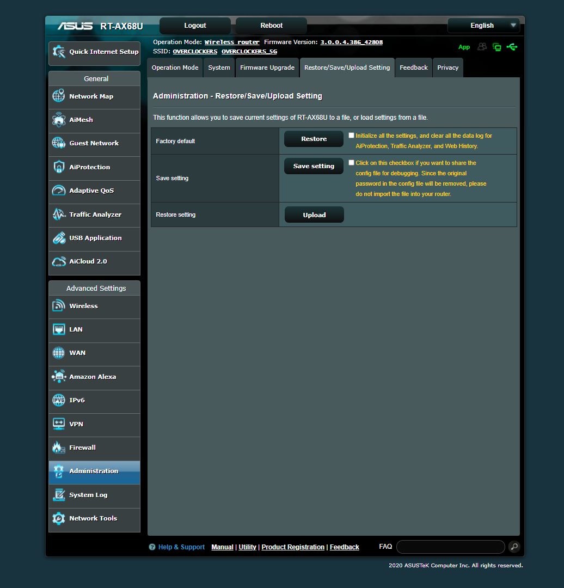Open the Product Registration link
This screenshot has width=564, height=588.
293,547
